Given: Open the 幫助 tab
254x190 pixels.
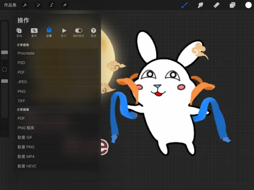Looking at the screenshot, I should [93, 33].
